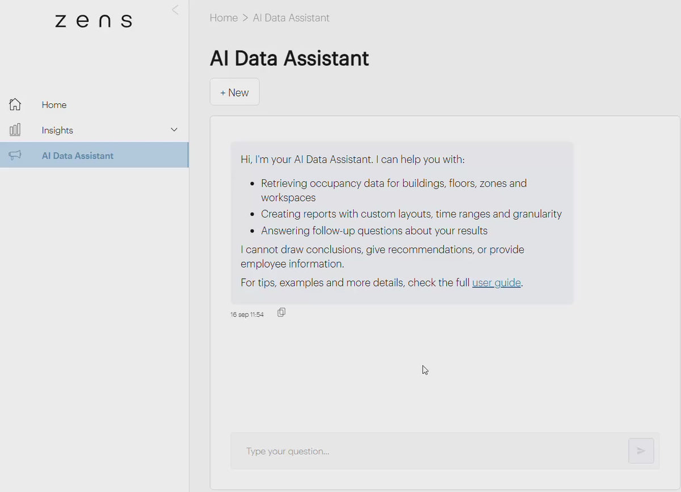Click the 'I cannot draw conclusions' sentence
The width and height of the screenshot is (681, 492).
(x=382, y=257)
